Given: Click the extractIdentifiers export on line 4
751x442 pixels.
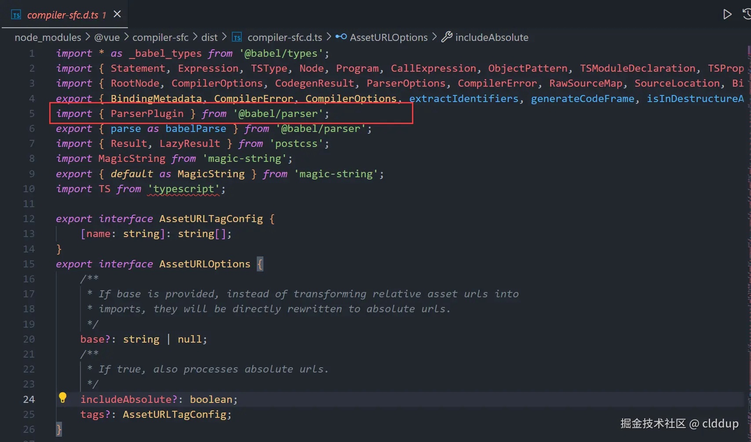Looking at the screenshot, I should click(x=464, y=99).
